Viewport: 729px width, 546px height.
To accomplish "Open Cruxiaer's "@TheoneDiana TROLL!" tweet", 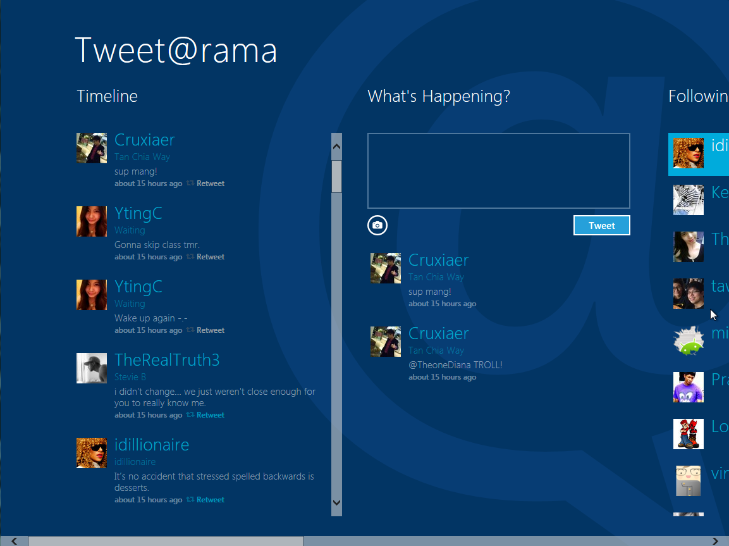I will pyautogui.click(x=455, y=365).
